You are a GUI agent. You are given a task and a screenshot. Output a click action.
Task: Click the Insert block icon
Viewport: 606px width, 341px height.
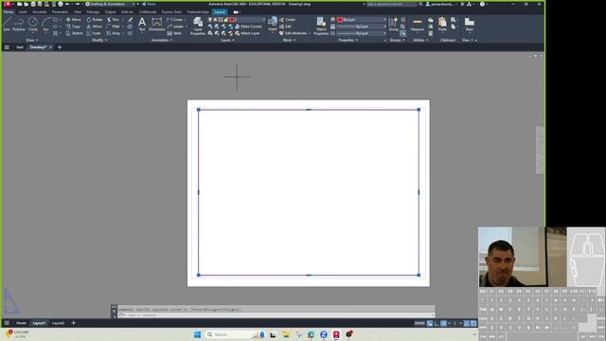[273, 24]
